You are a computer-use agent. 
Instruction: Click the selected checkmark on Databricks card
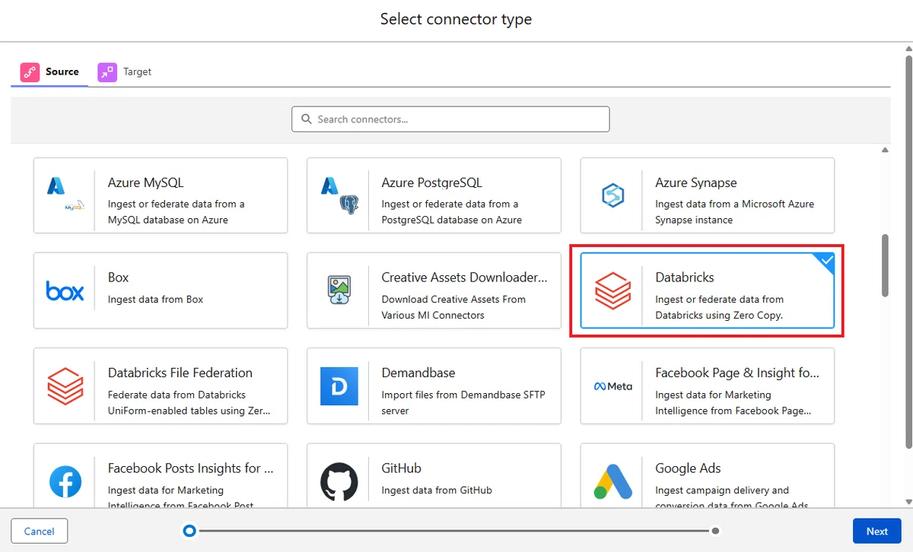pyautogui.click(x=826, y=262)
